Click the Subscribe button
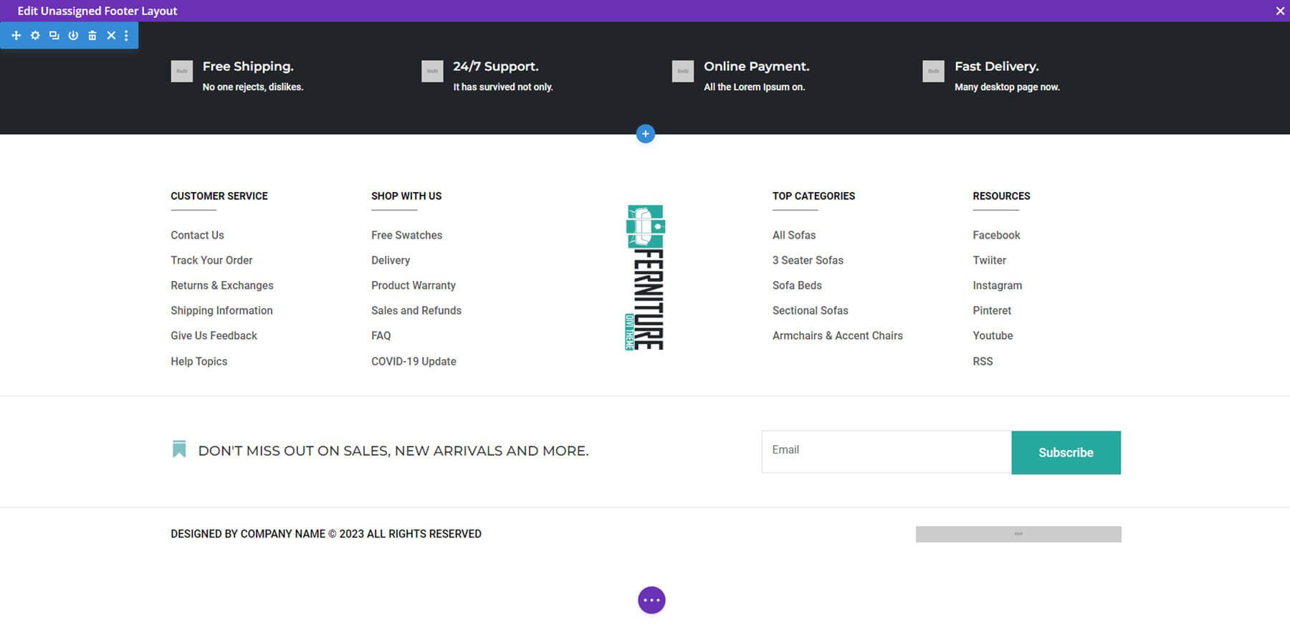 pyautogui.click(x=1065, y=452)
